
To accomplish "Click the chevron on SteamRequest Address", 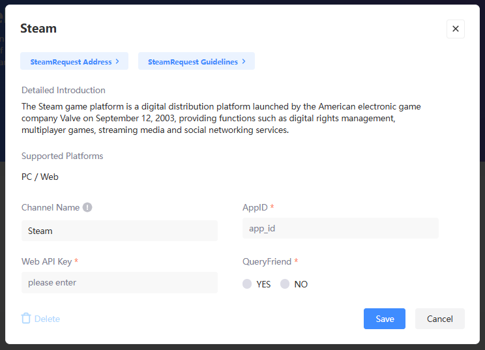I will coord(117,61).
